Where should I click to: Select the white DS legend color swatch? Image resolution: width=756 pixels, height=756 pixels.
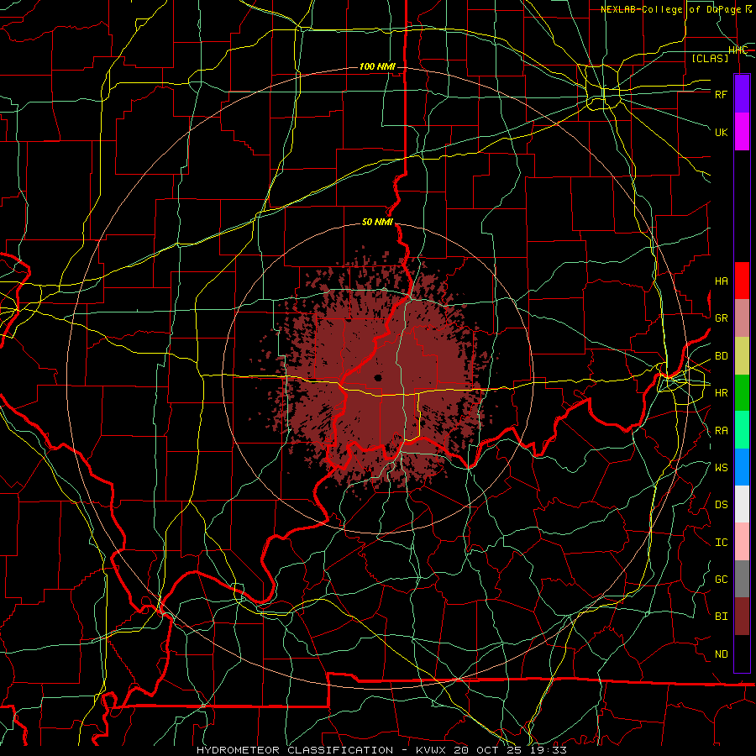(x=742, y=504)
